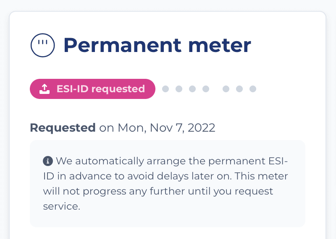The height and width of the screenshot is (239, 336).
Task: Select the Permanent meter heading
Action: coord(157,45)
